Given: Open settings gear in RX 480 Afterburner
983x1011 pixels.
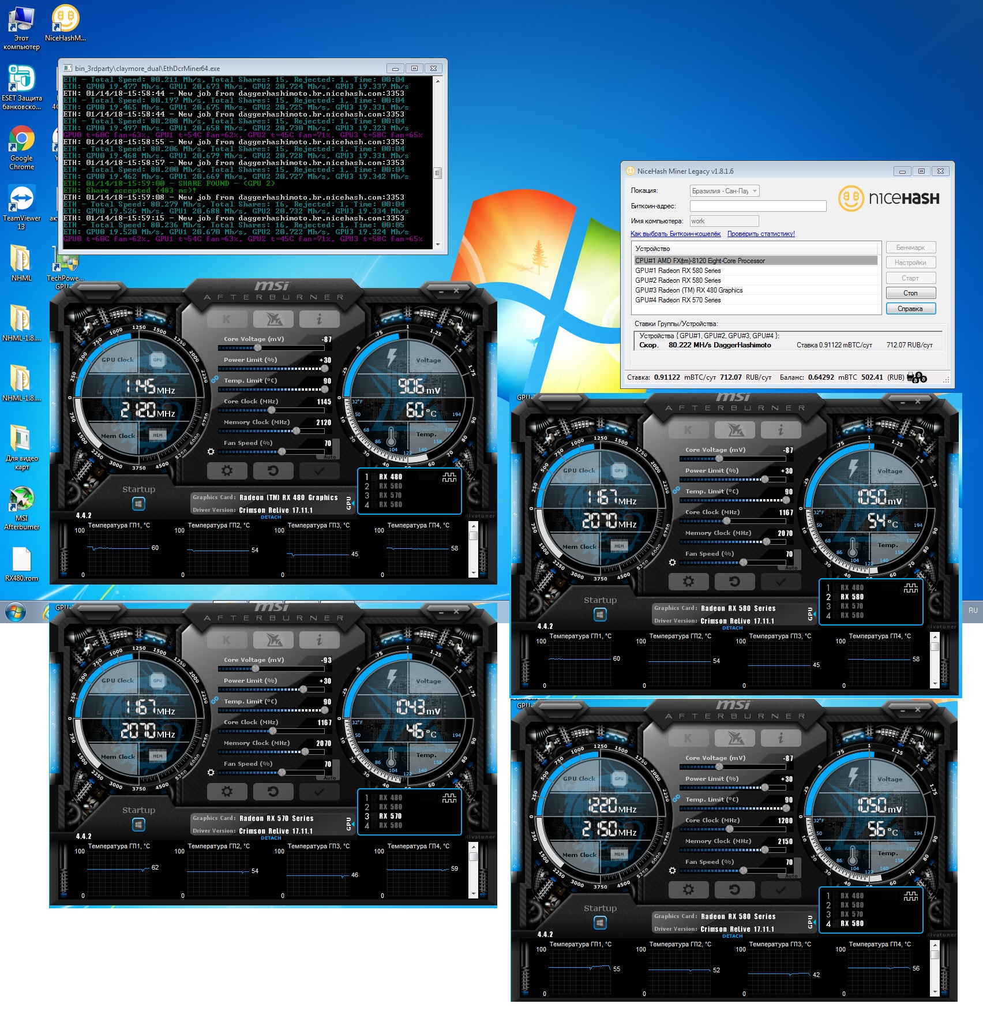Looking at the screenshot, I should pos(227,471).
